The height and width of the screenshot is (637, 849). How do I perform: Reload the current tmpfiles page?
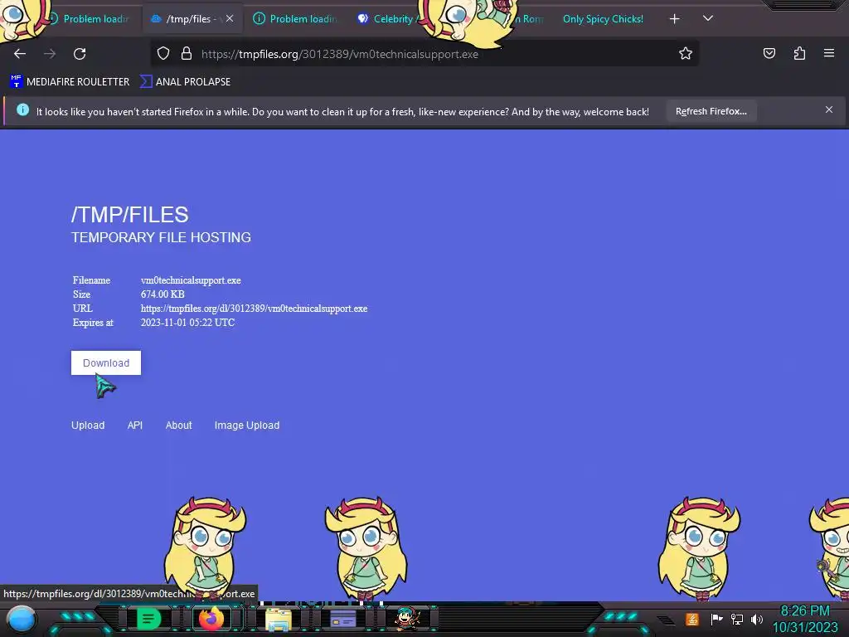[80, 54]
